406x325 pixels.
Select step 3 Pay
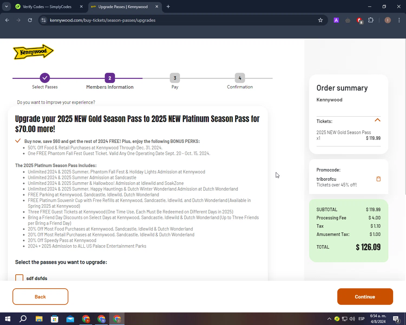175,78
